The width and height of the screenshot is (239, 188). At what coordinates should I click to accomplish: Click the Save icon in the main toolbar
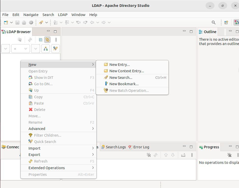coord(17,22)
